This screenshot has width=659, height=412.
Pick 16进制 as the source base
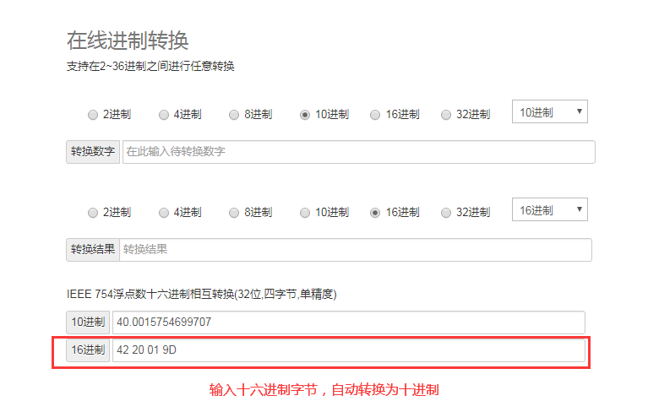tap(375, 116)
